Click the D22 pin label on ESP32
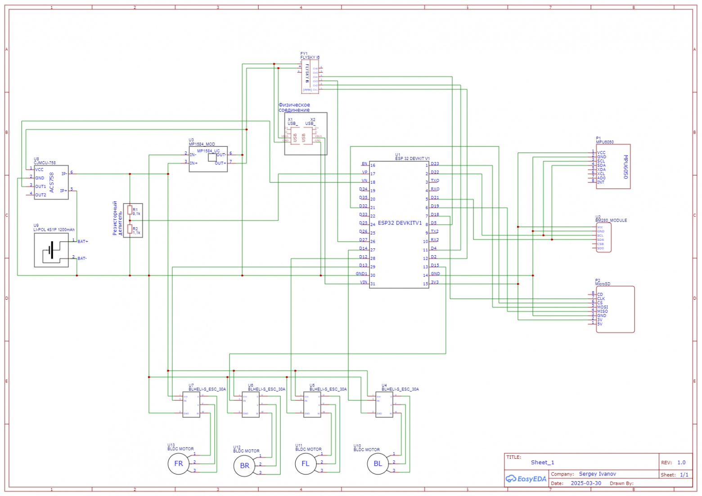This screenshot has width=702, height=496. coord(435,172)
